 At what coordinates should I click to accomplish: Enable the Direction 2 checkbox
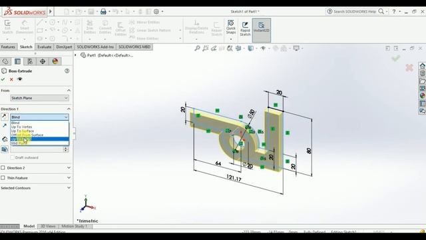pyautogui.click(x=3, y=168)
